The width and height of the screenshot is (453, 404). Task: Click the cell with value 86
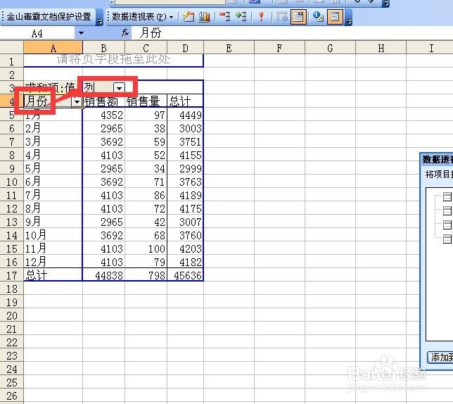146,196
